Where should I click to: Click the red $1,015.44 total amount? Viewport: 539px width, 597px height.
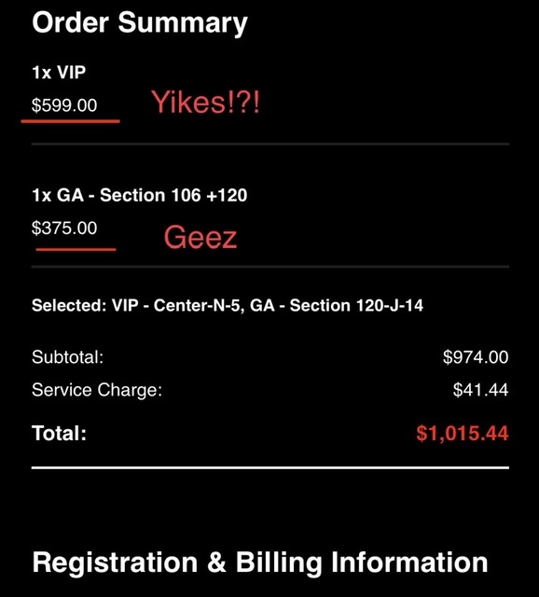pyautogui.click(x=463, y=433)
